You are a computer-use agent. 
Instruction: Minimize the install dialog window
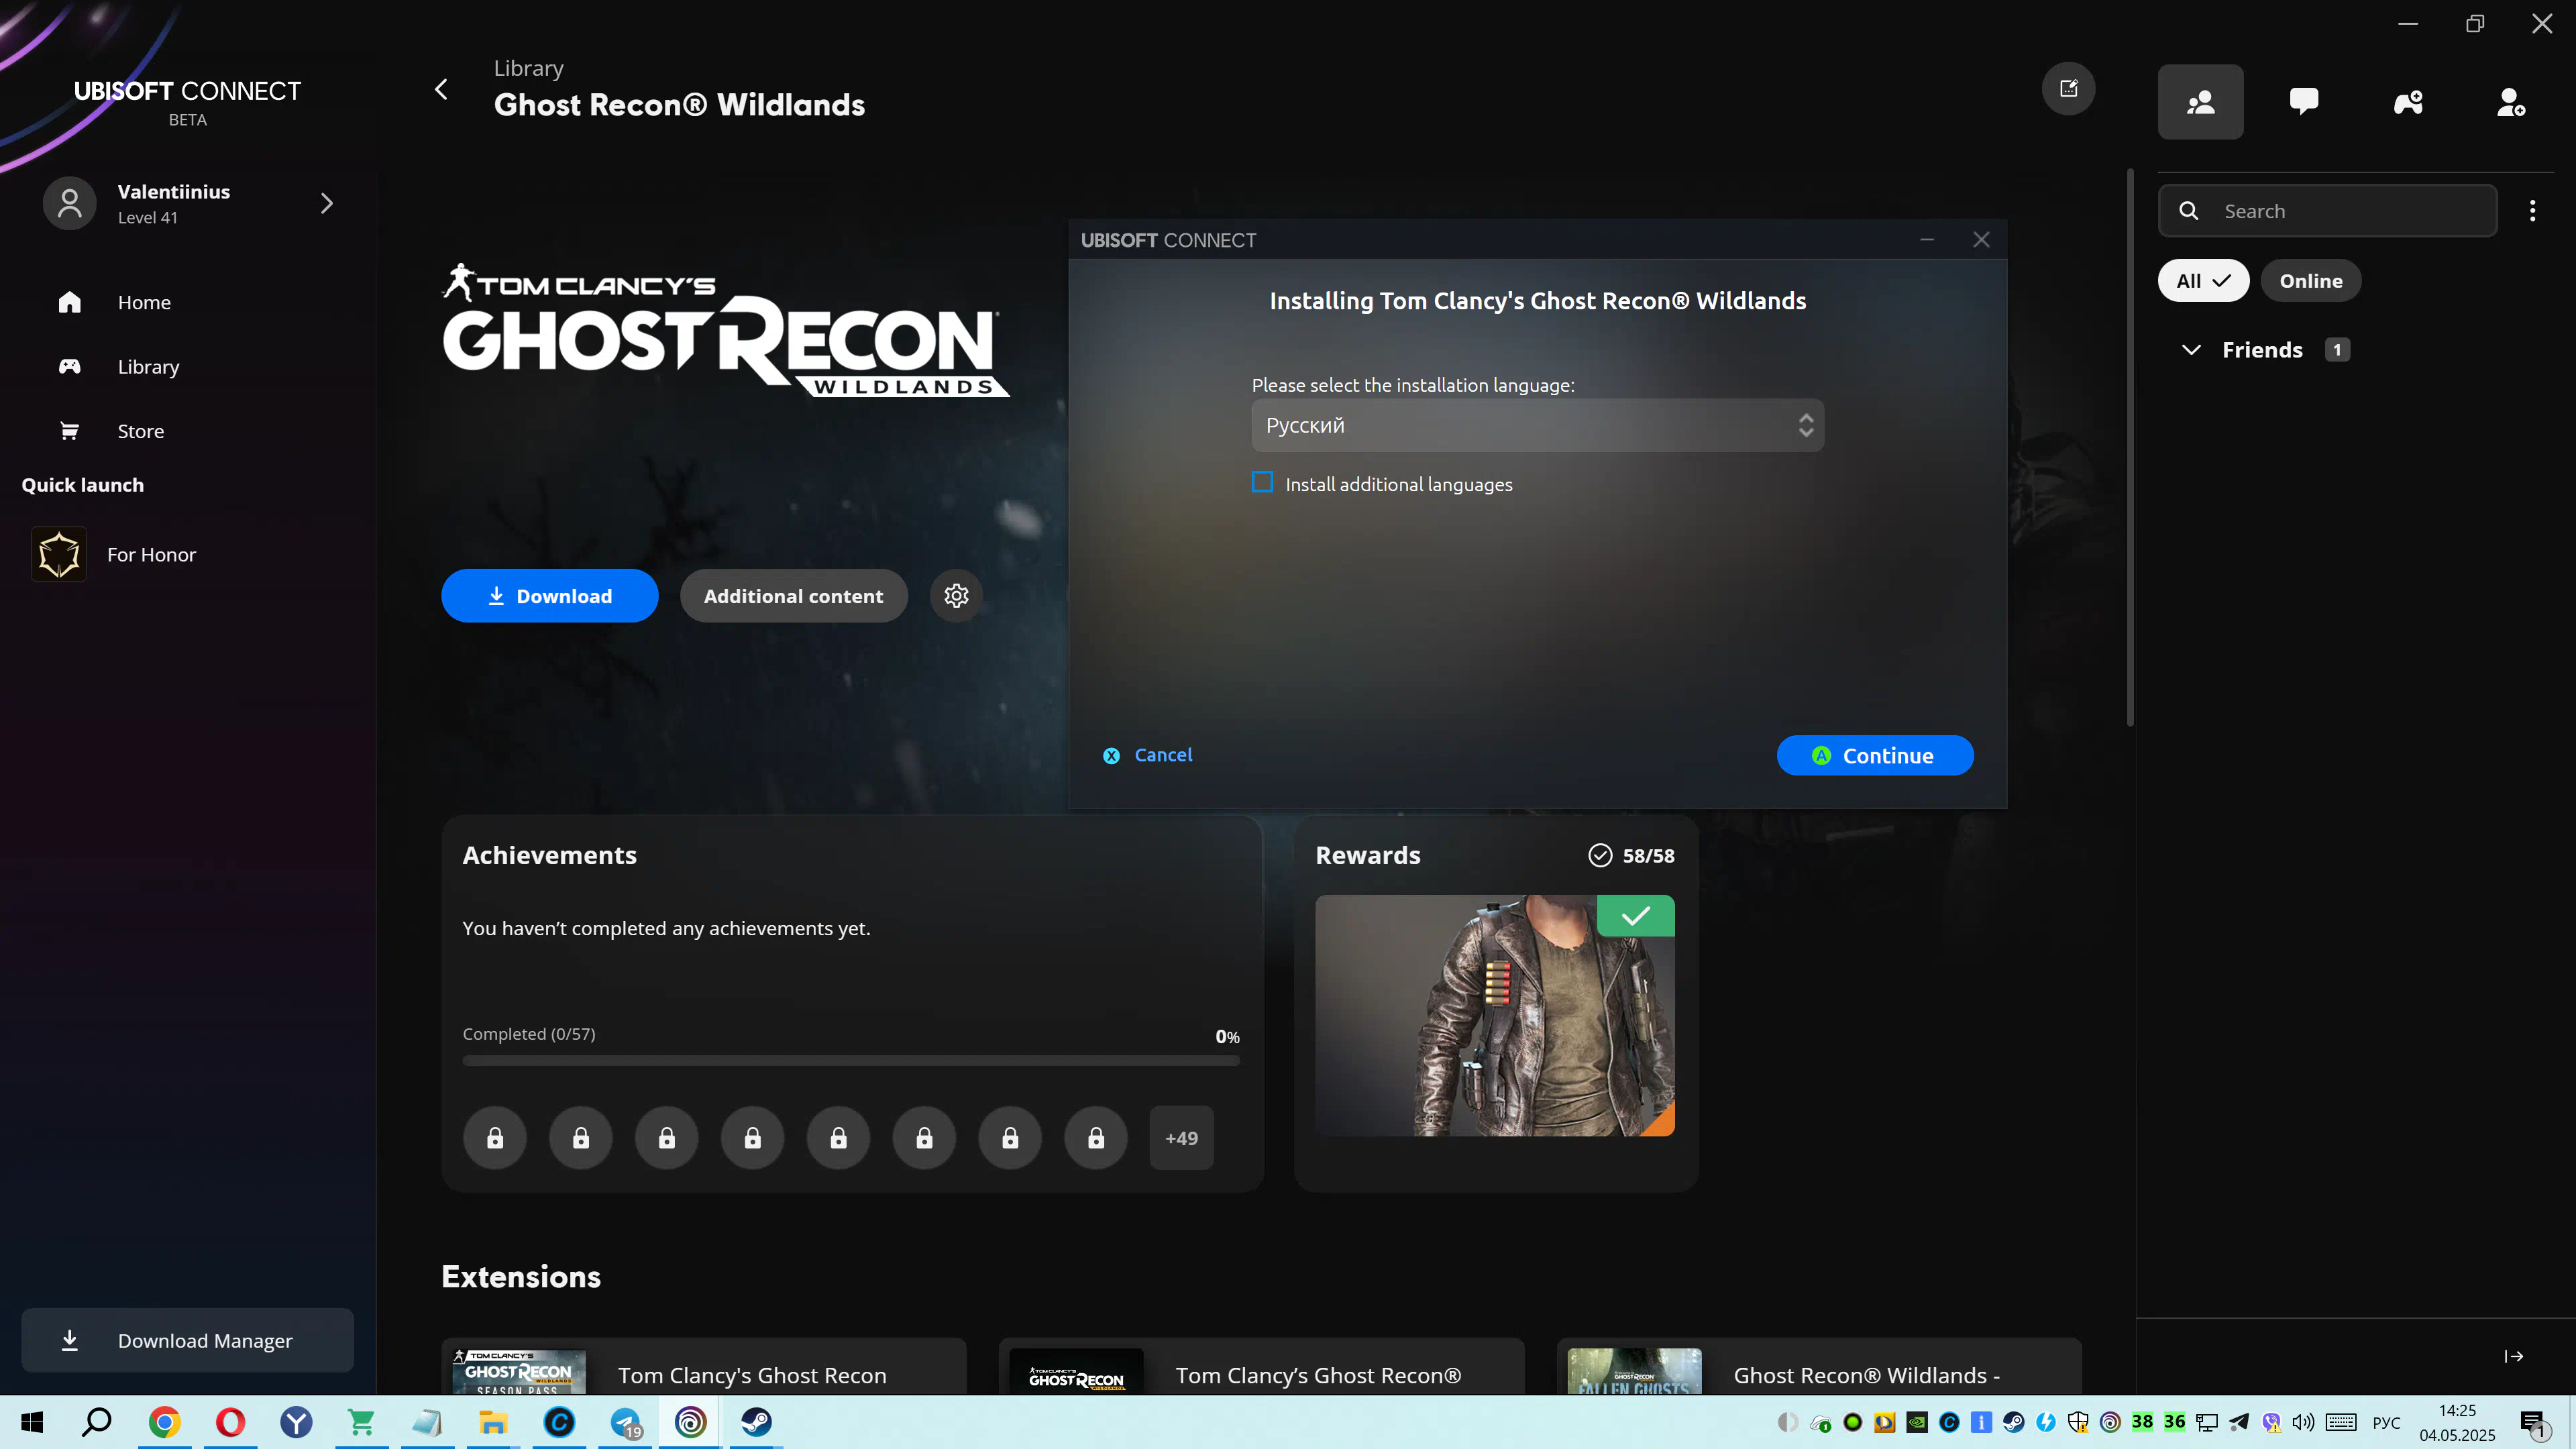(1927, 240)
